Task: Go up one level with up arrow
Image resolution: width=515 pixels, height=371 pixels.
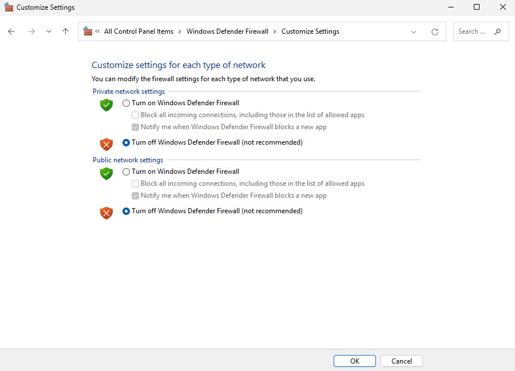Action: pos(65,31)
